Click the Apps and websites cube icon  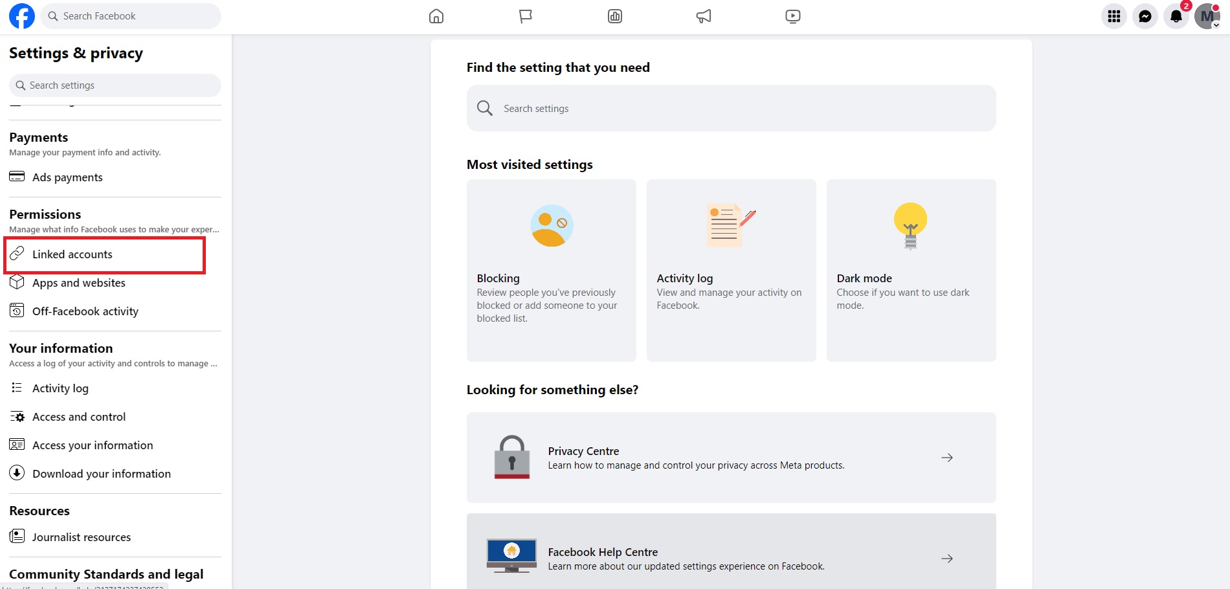17,282
